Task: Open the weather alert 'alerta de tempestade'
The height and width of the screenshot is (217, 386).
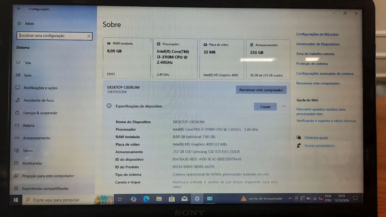Action: pyautogui.click(x=261, y=199)
